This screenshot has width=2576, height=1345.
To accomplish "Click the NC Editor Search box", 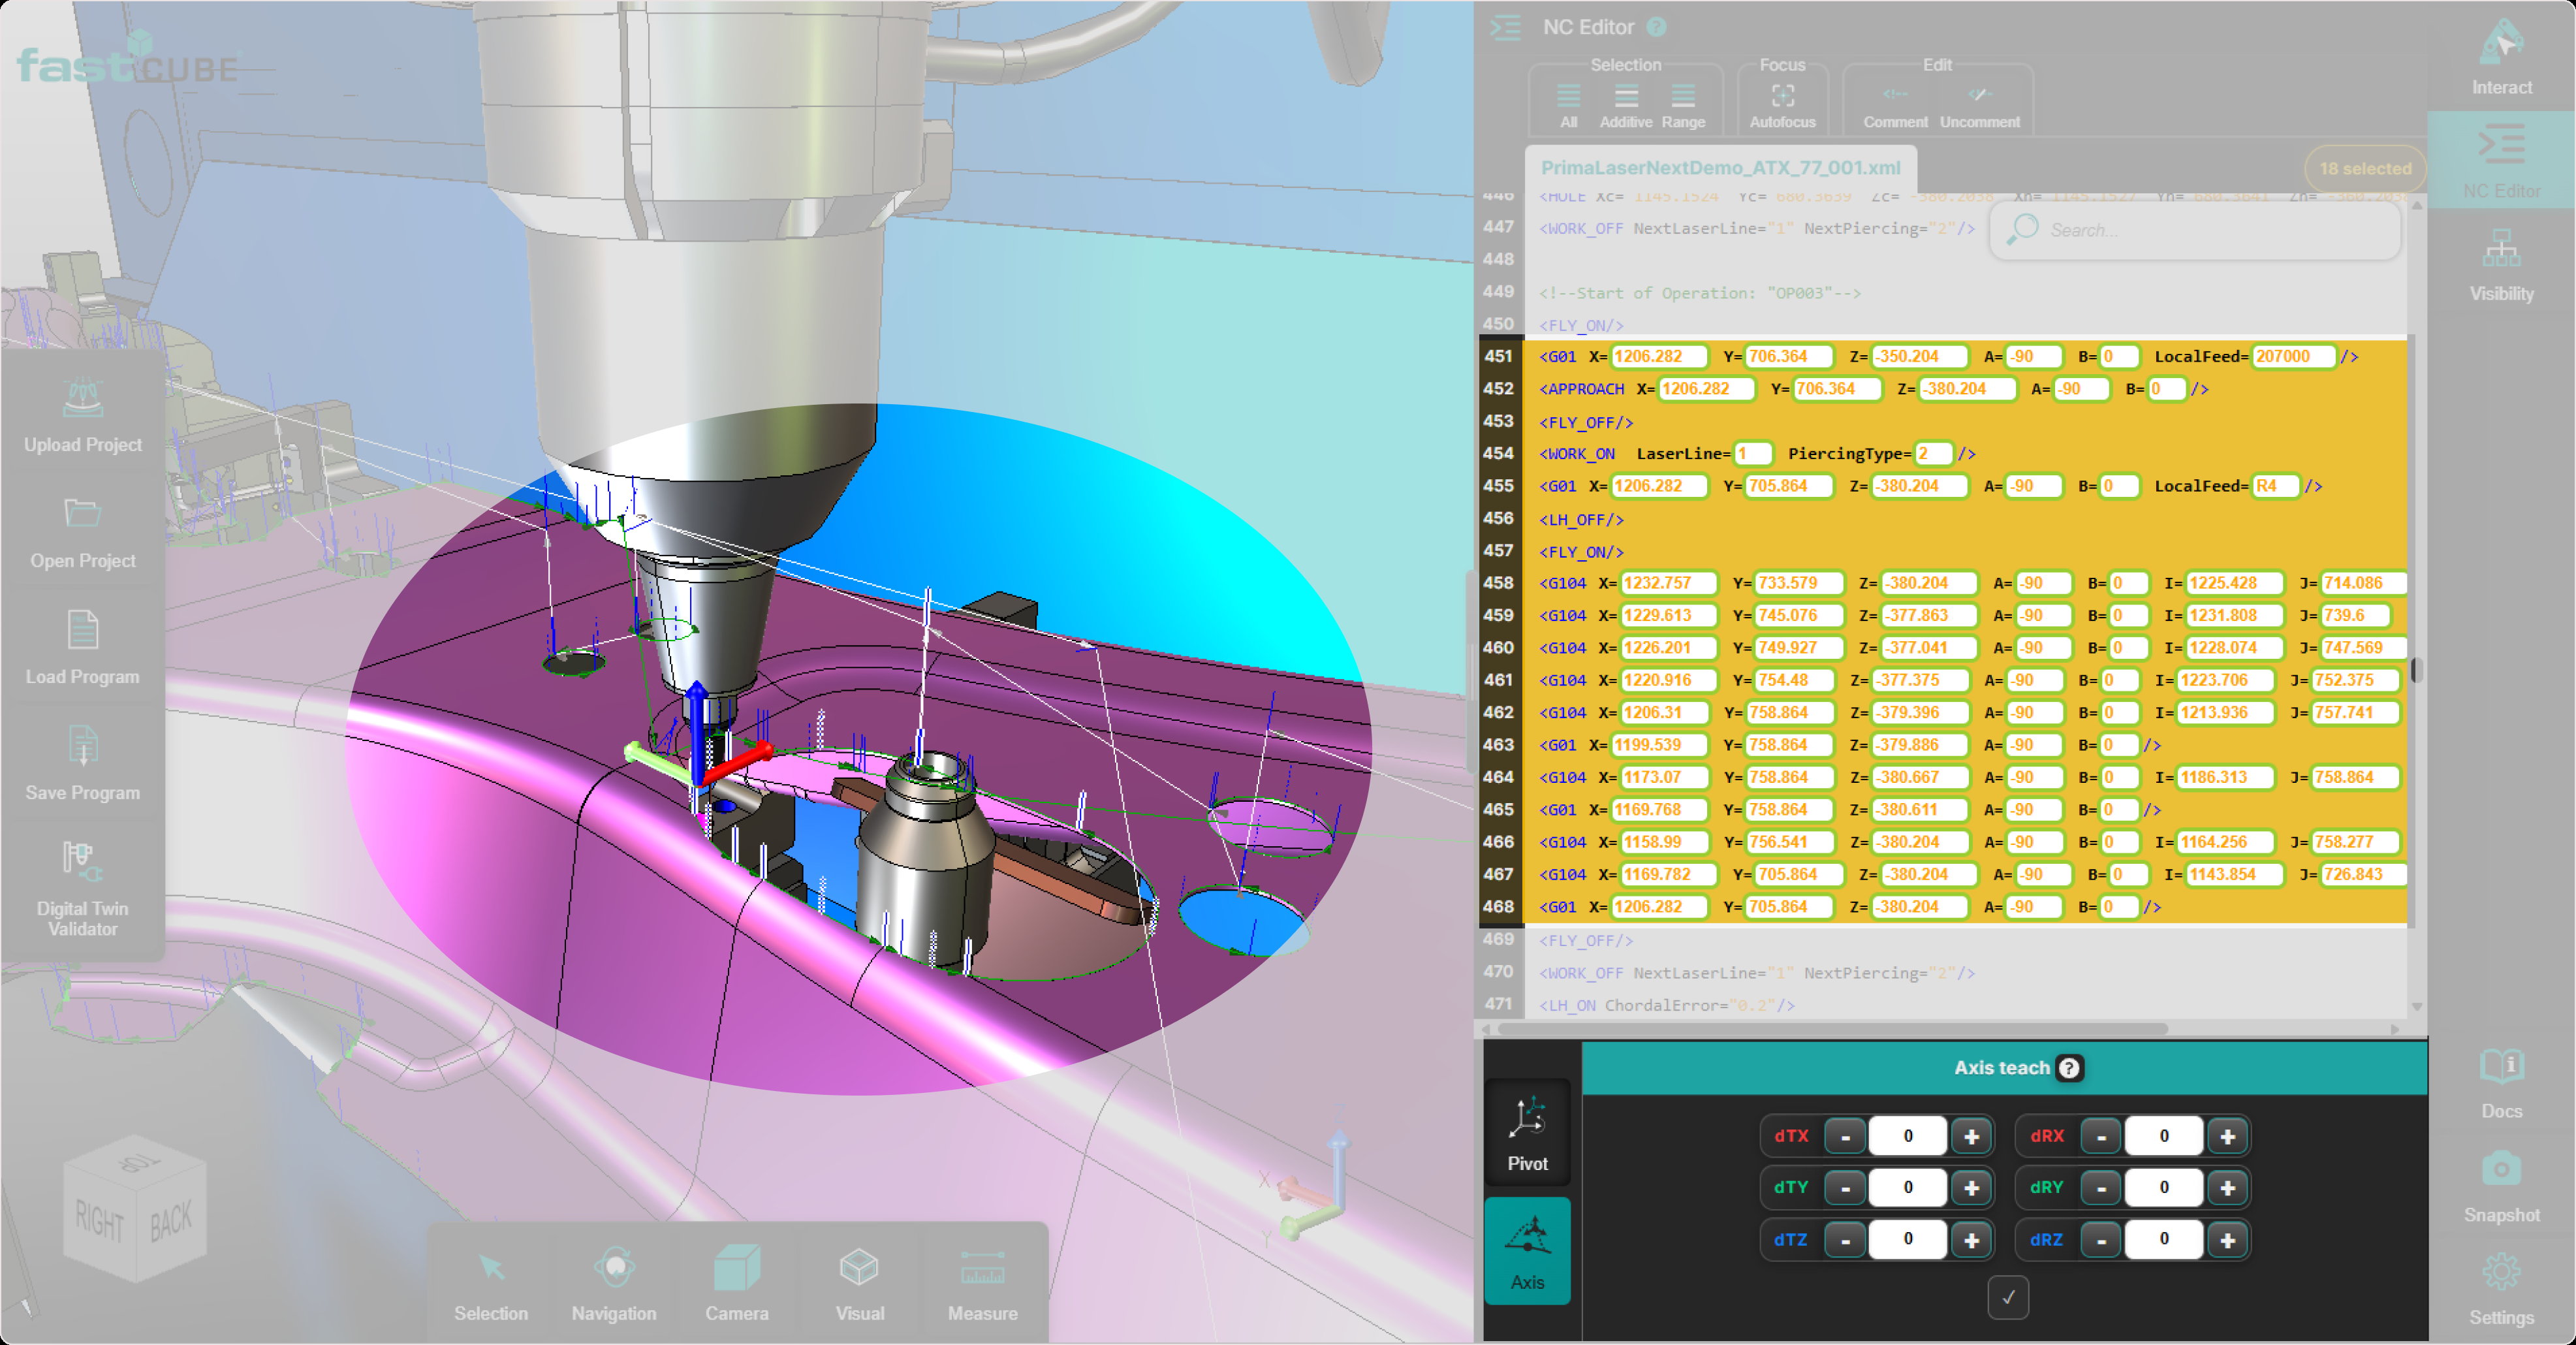I will 2196,231.
